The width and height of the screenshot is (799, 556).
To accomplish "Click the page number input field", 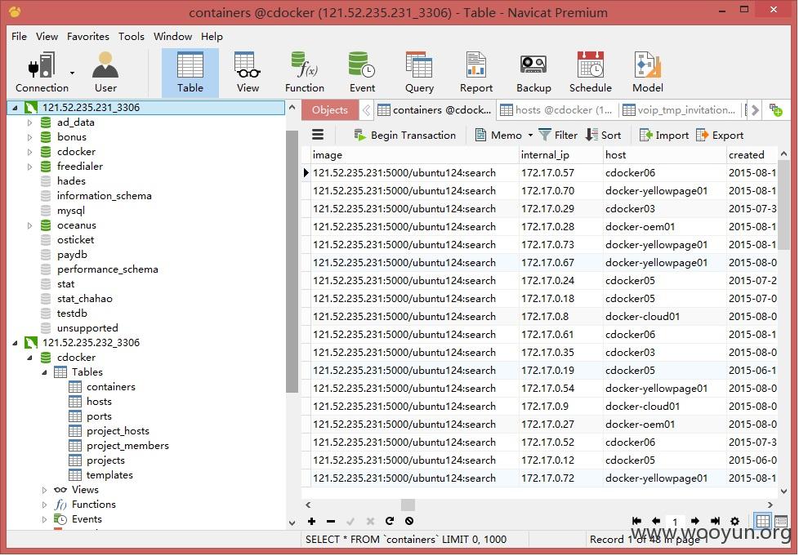I will coord(675,522).
